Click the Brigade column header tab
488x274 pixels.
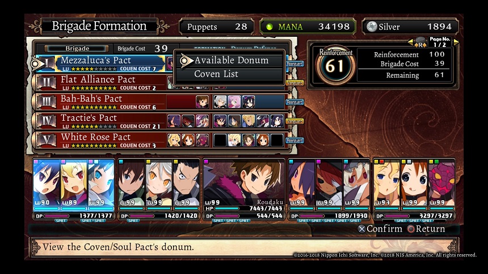point(77,49)
